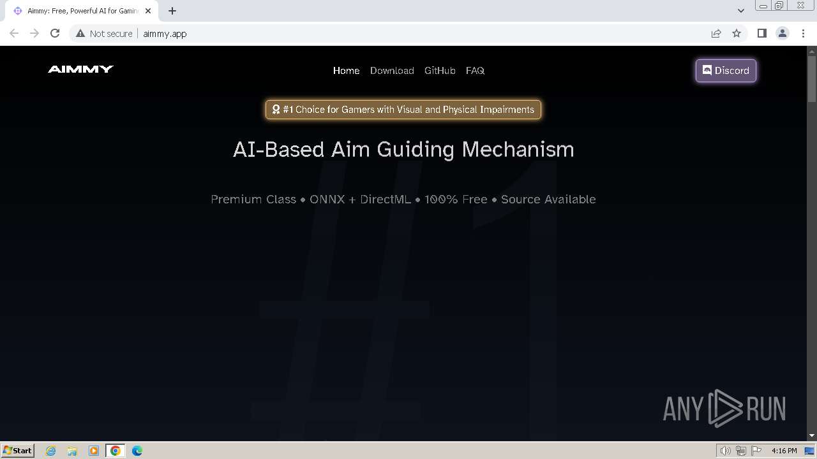Click the AI-Based Aim Guiding Mechanism heading

pos(403,149)
